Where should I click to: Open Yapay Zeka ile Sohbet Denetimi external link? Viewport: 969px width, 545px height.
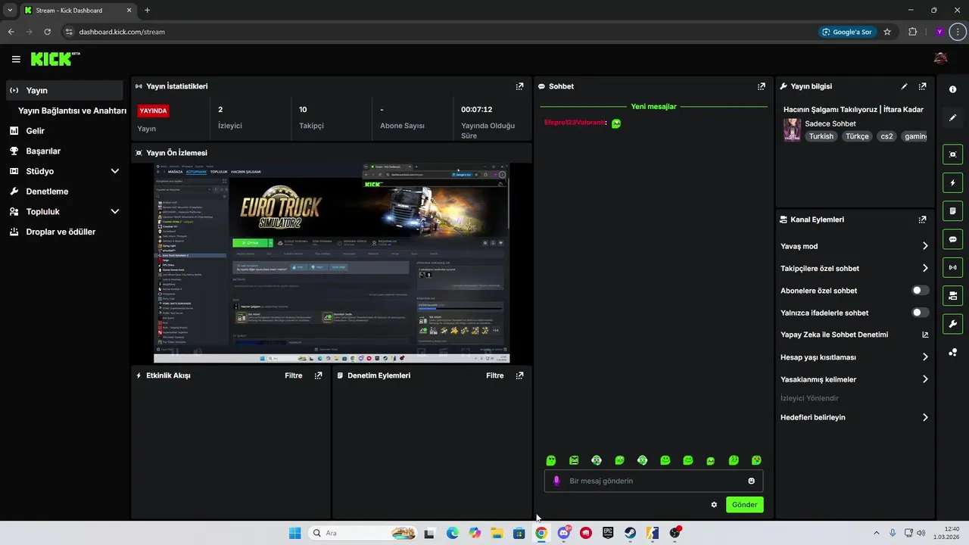[925, 335]
